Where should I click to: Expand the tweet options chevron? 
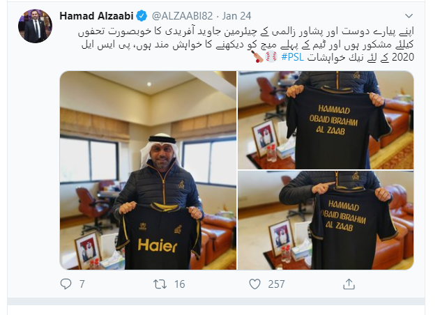click(x=409, y=16)
